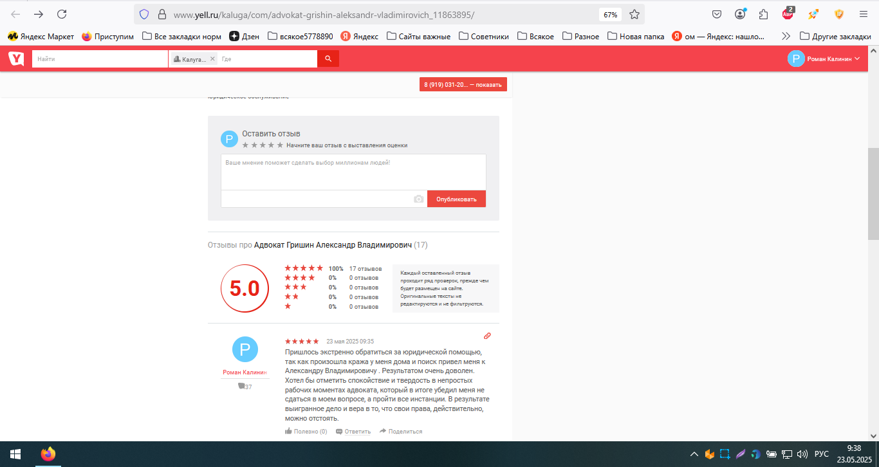Open Разное bookmark folder
Viewport: 879px width, 467px height.
[580, 37]
